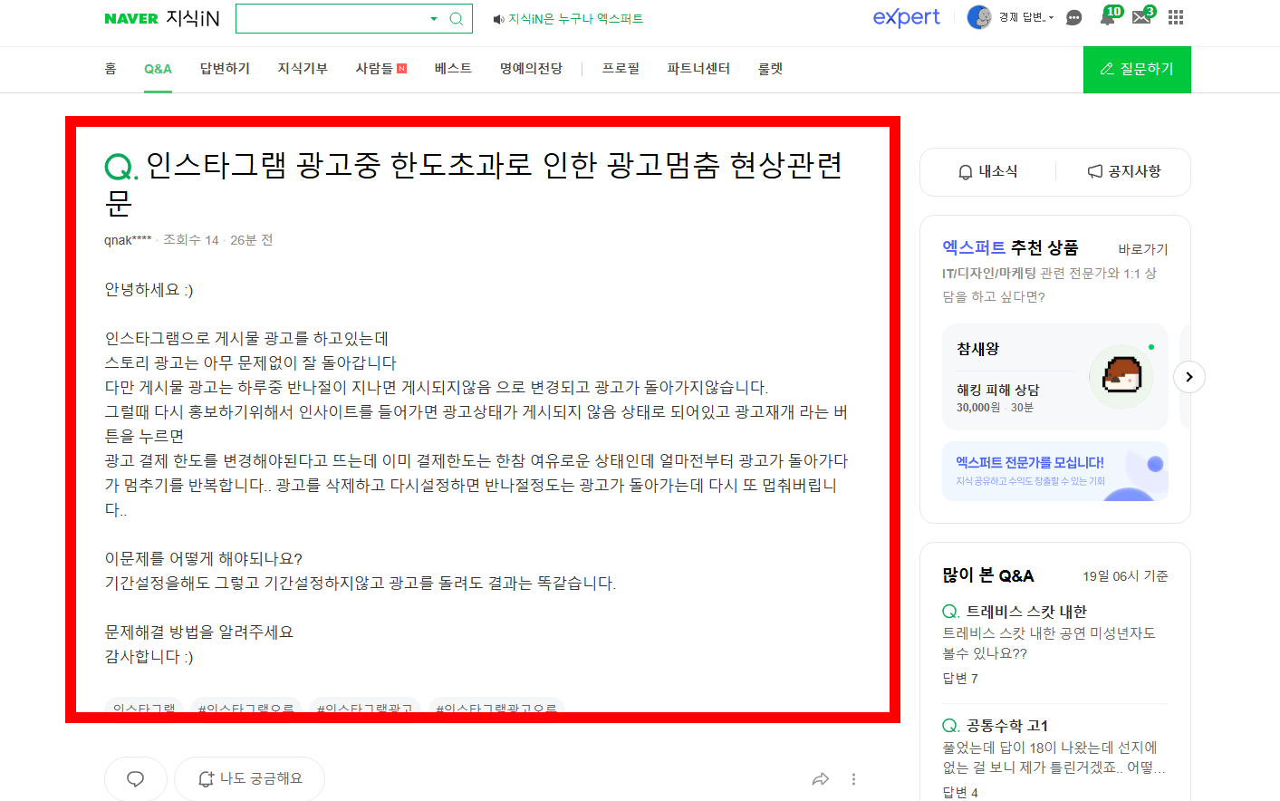Focus the search input field
This screenshot has height=801, width=1280.
(x=331, y=19)
